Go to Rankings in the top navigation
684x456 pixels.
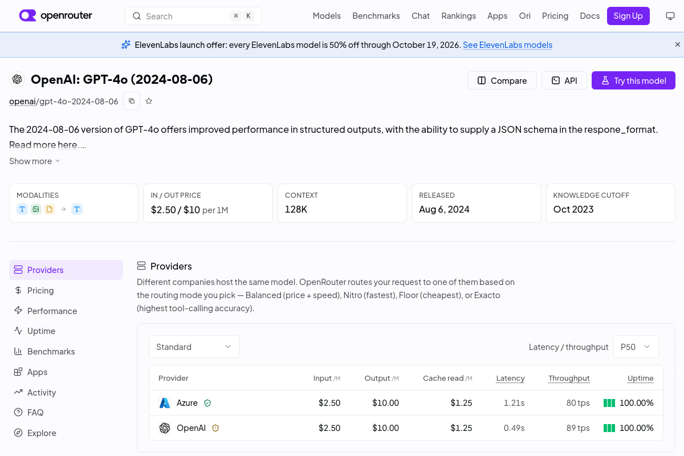(459, 16)
